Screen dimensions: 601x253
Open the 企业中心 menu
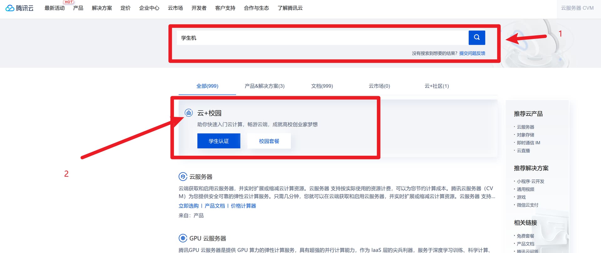click(149, 8)
